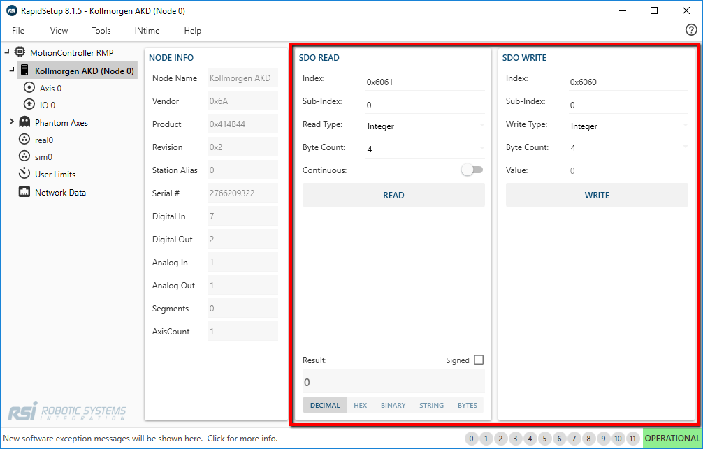Select the Axis 0 target icon
Viewport: 703px width, 449px height.
29,87
